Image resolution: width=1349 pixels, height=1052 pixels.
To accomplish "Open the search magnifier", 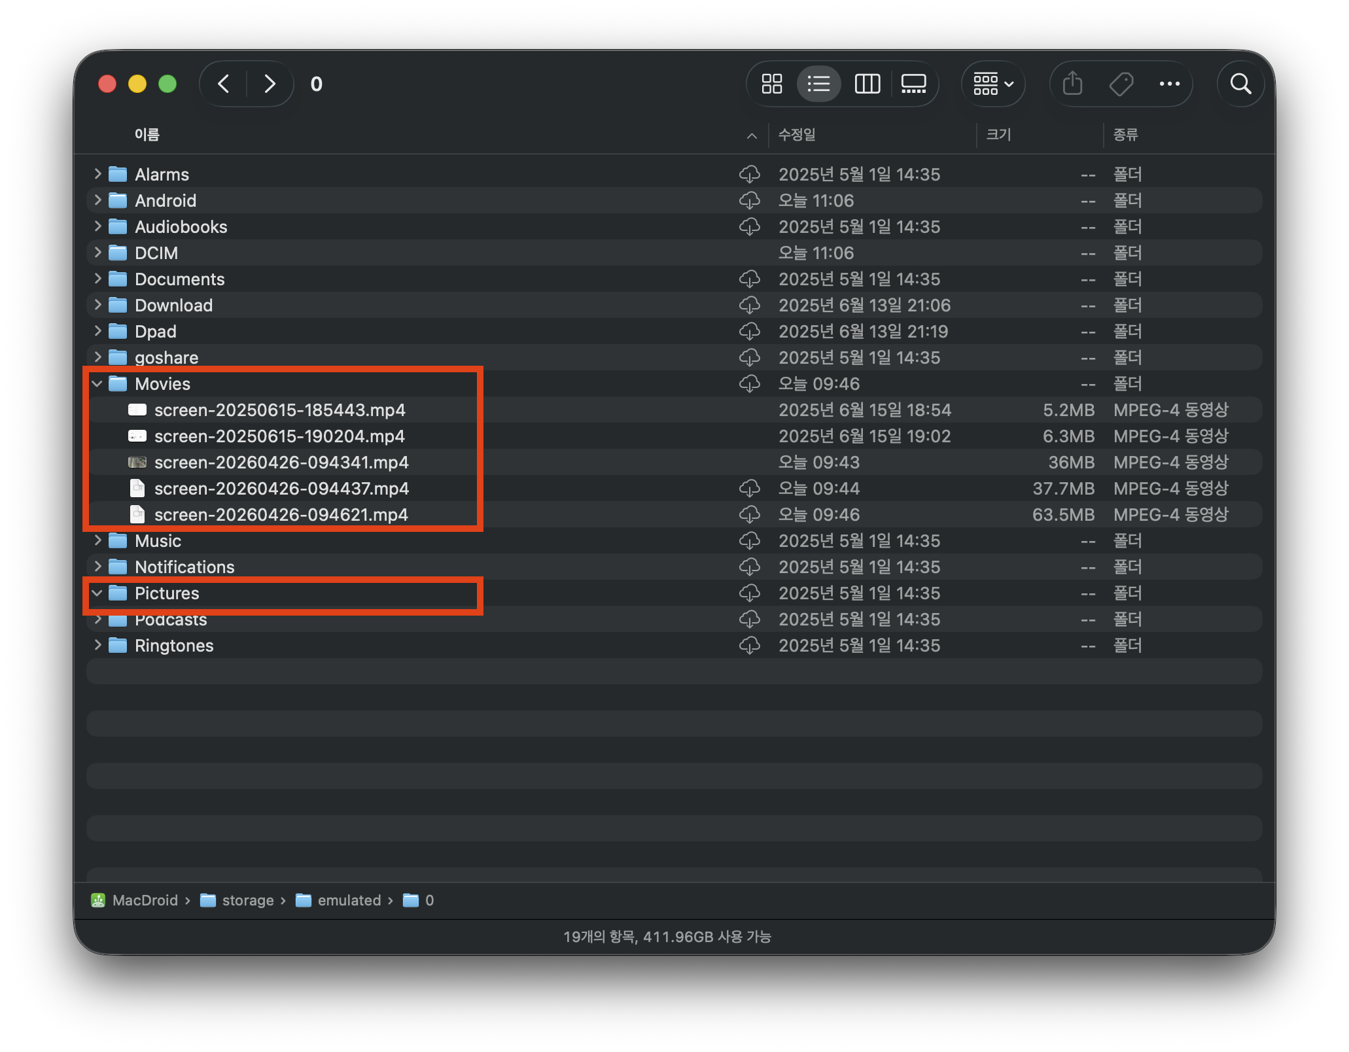I will pyautogui.click(x=1240, y=84).
